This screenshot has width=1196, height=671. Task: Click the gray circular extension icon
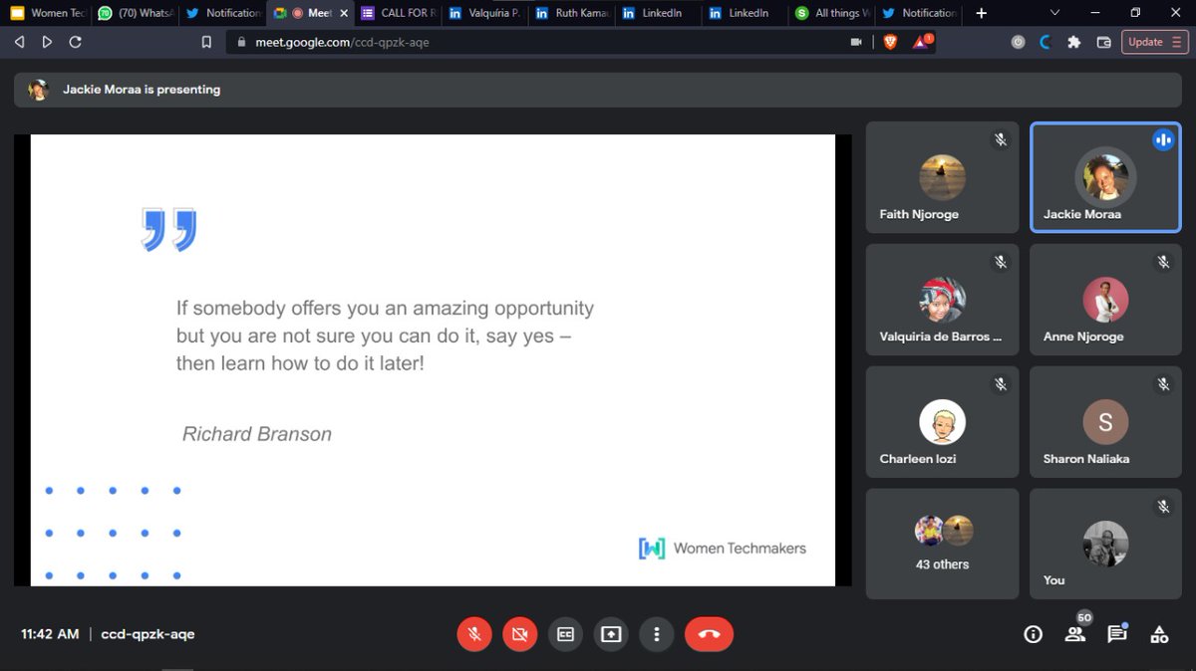coord(1018,42)
